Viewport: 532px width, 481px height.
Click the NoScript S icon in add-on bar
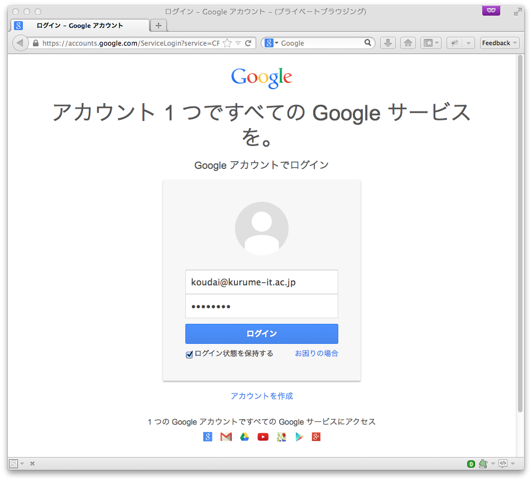13,463
